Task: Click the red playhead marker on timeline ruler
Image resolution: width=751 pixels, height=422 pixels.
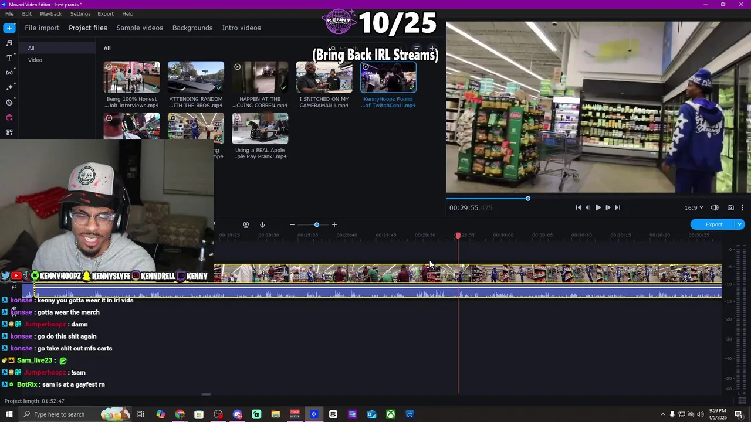Action: [x=458, y=236]
